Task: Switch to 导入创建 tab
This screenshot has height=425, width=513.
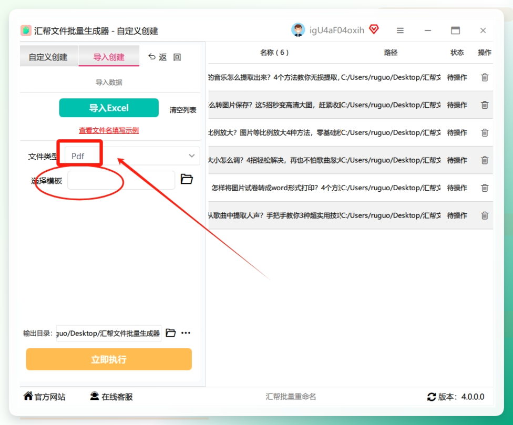Action: tap(109, 57)
